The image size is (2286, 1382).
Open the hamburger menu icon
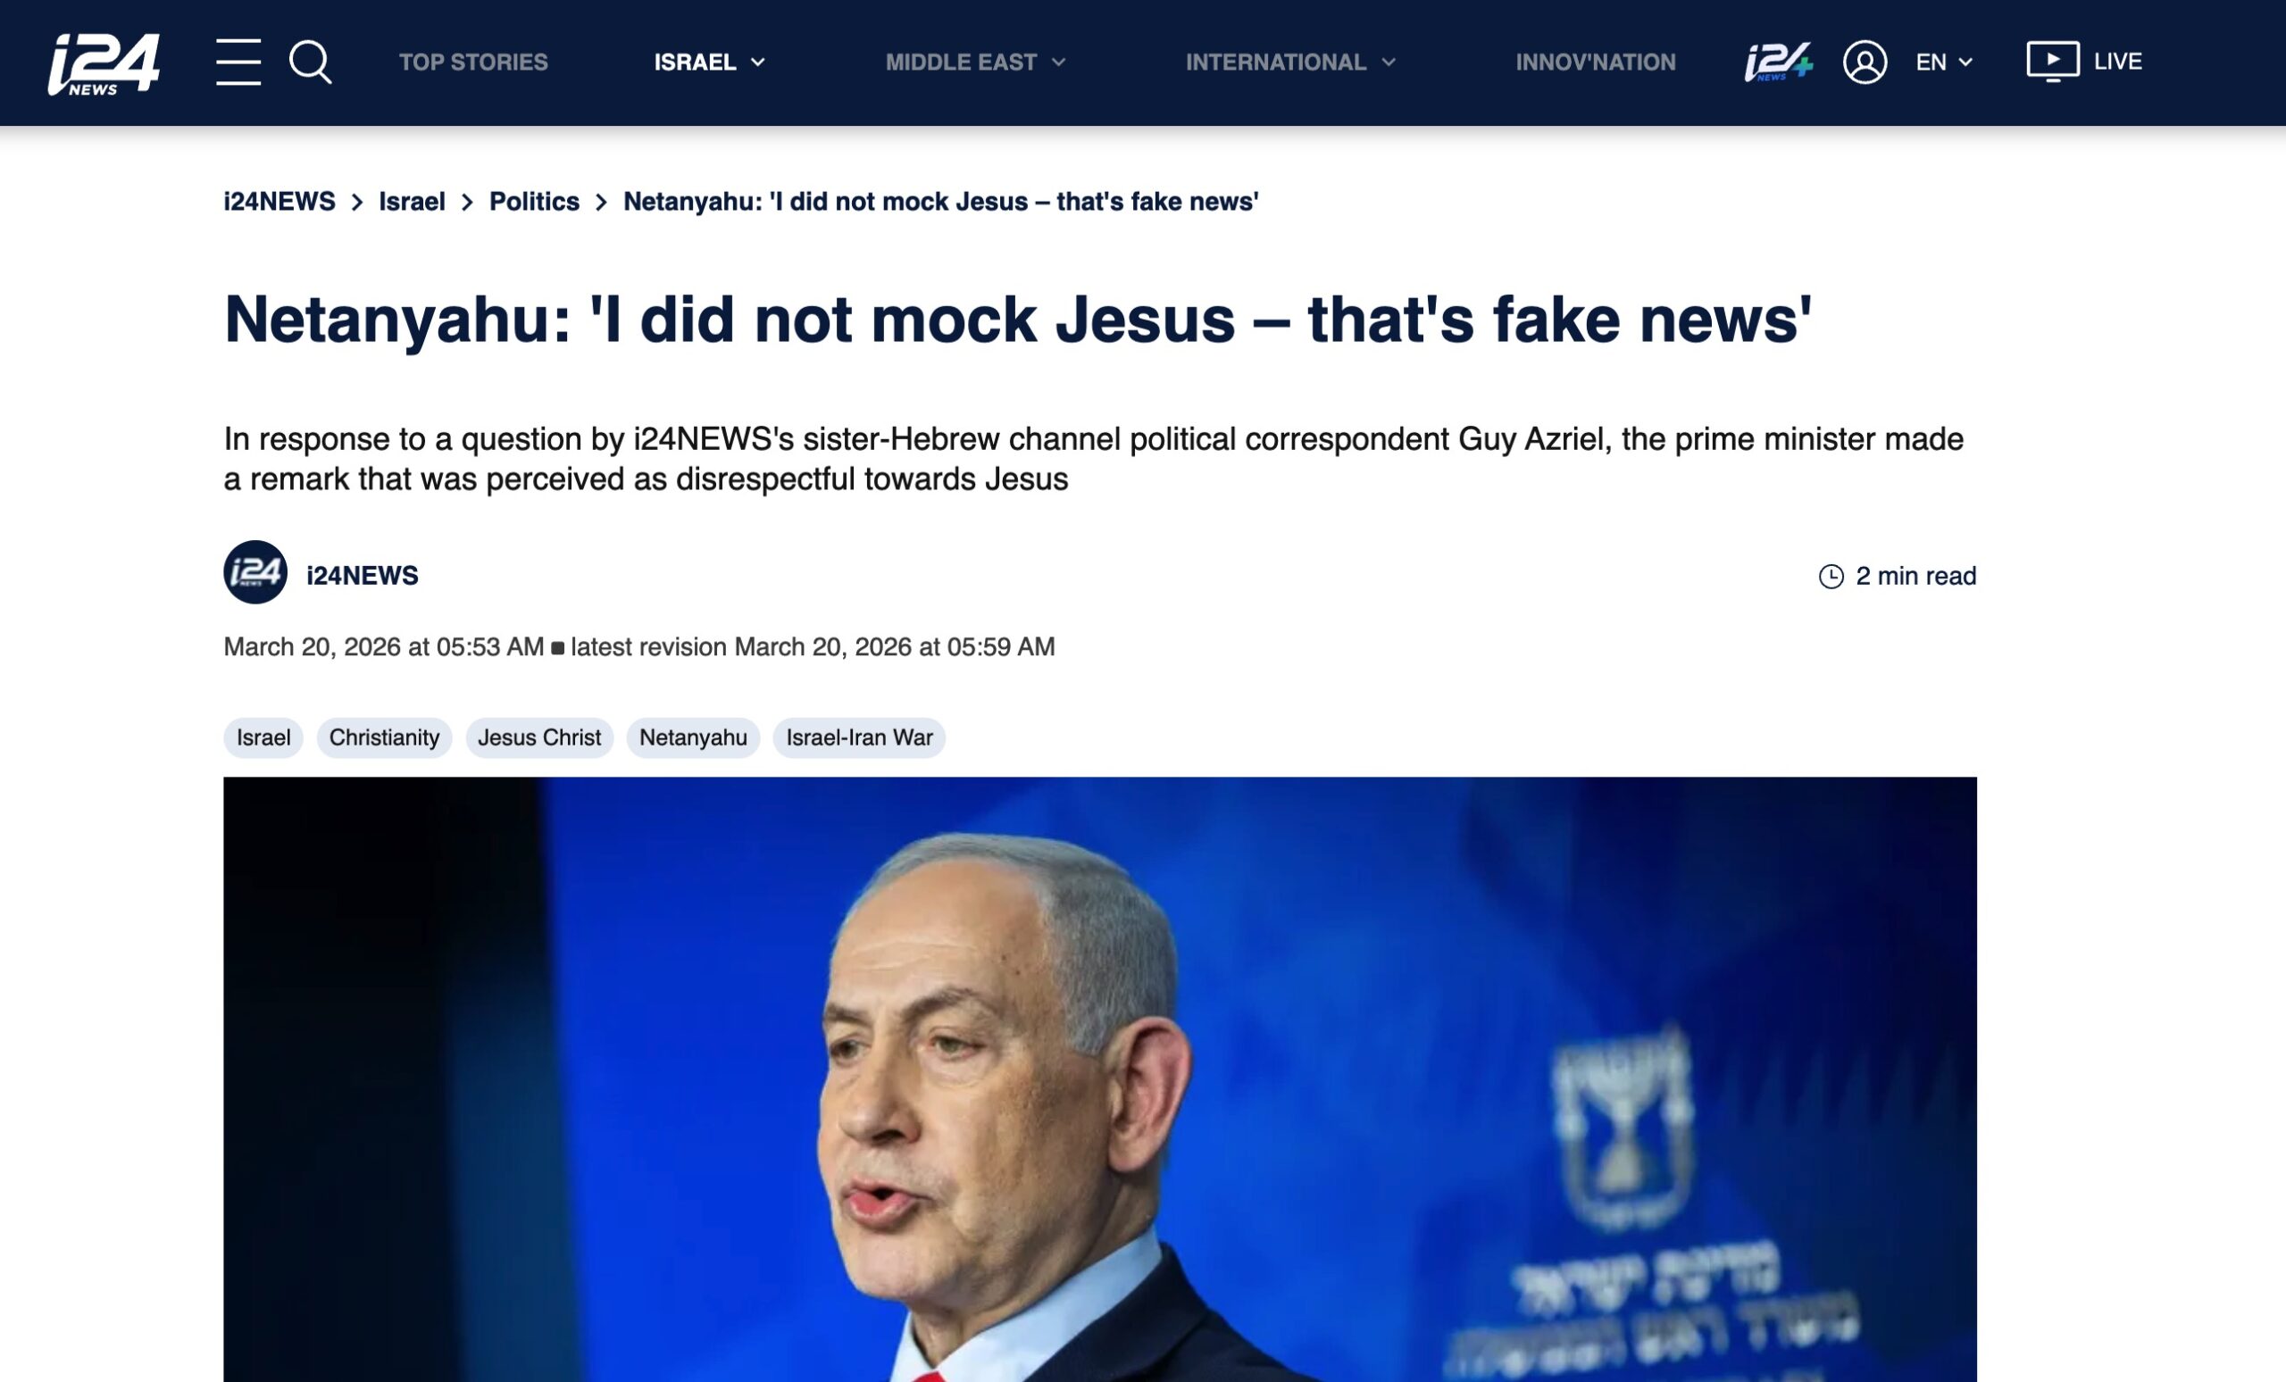pos(238,62)
